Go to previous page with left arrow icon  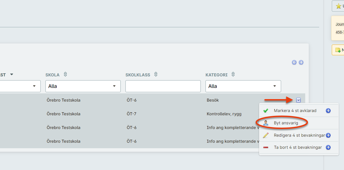point(294,63)
